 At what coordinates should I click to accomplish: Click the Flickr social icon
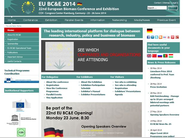coord(164,37)
